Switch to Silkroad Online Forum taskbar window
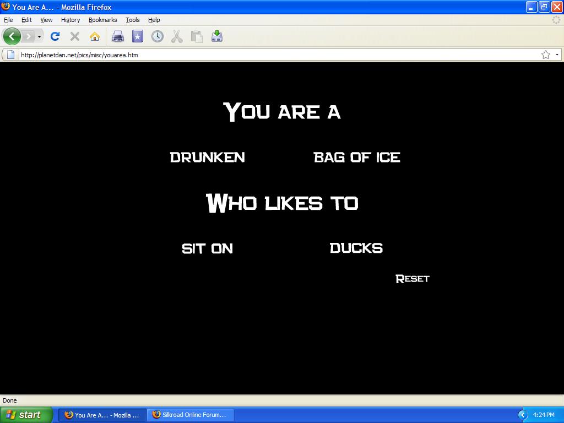 tap(191, 415)
